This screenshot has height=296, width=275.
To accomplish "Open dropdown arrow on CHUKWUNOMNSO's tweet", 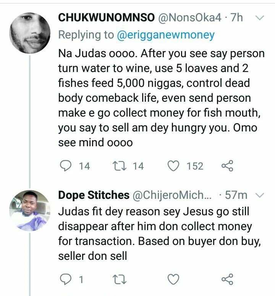I will tap(259, 18).
